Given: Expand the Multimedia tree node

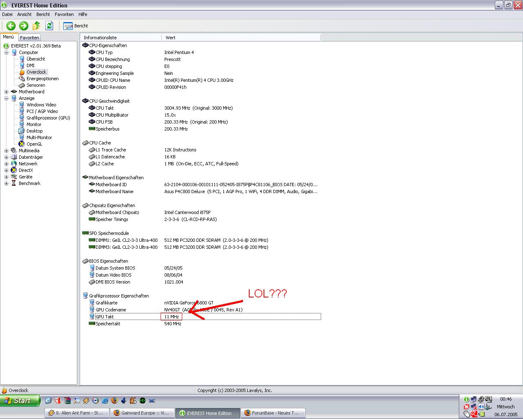Looking at the screenshot, I should tap(6, 151).
